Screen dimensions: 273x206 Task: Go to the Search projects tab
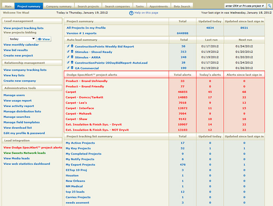coord(88,6)
